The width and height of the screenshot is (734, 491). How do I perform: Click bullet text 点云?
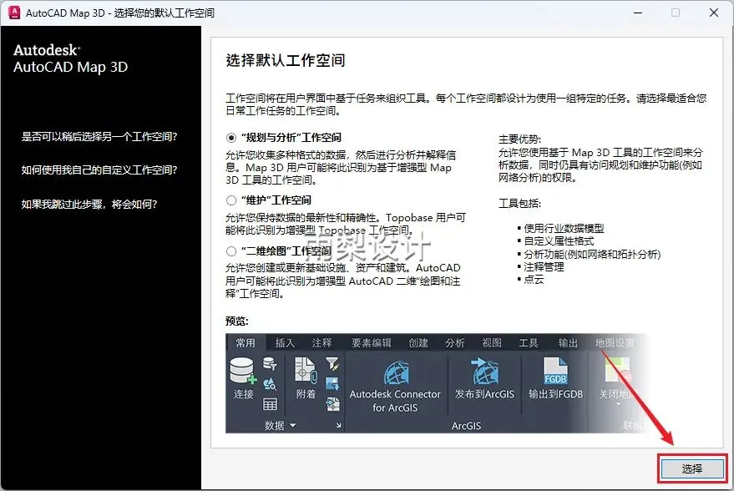[534, 280]
